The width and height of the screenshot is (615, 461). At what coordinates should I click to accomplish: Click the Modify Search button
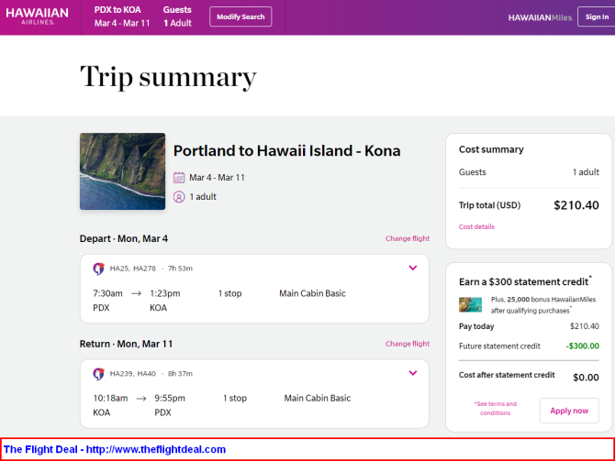[x=240, y=16]
